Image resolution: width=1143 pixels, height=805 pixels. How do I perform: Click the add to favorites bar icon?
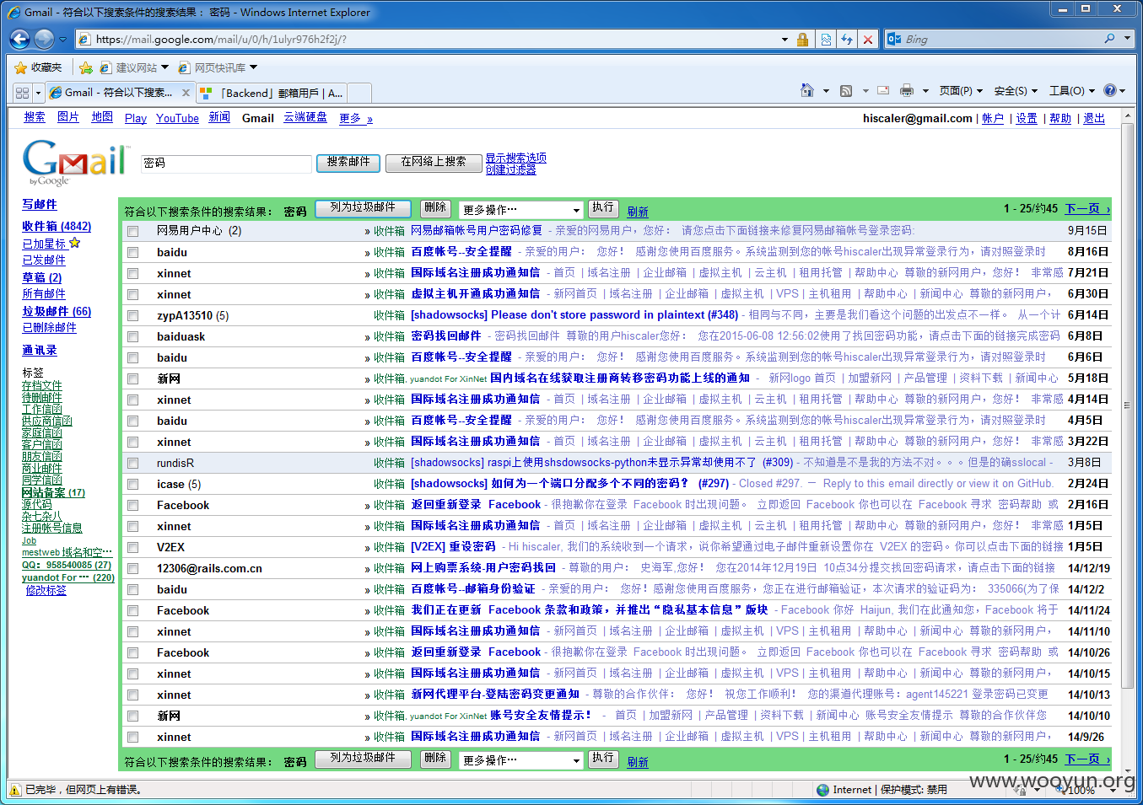(x=85, y=67)
